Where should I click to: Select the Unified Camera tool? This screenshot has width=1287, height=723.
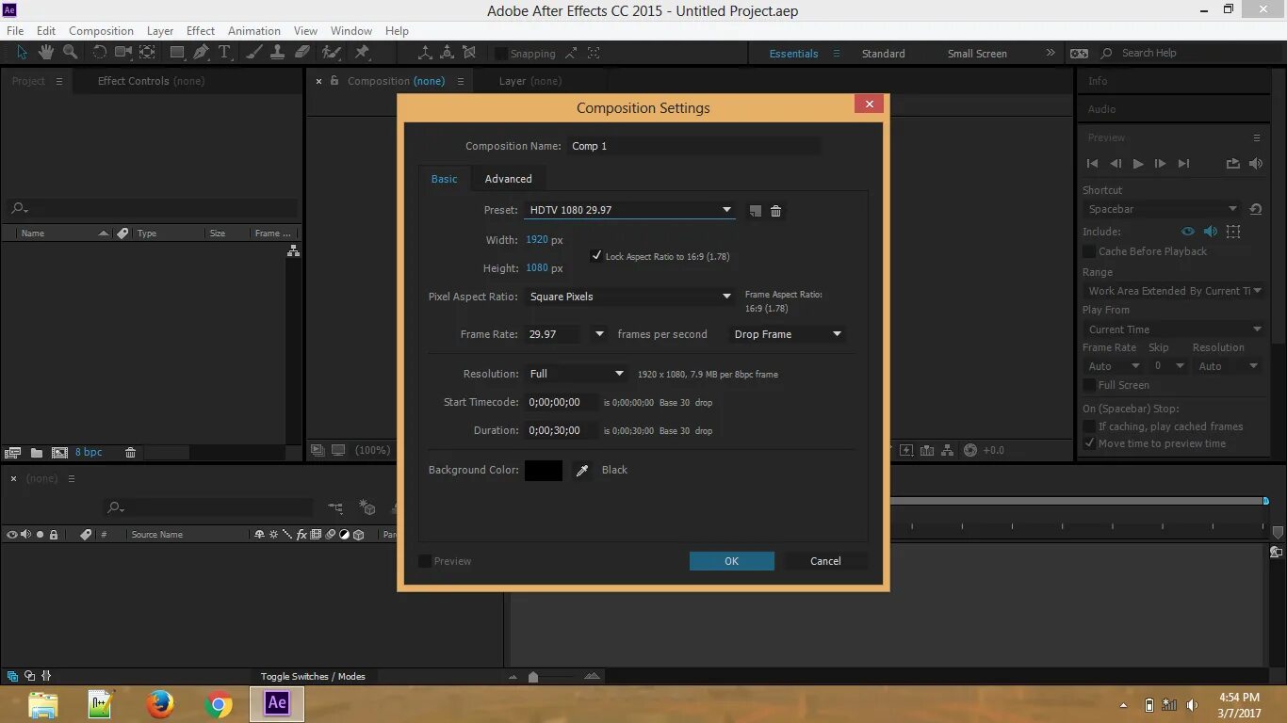(x=123, y=53)
